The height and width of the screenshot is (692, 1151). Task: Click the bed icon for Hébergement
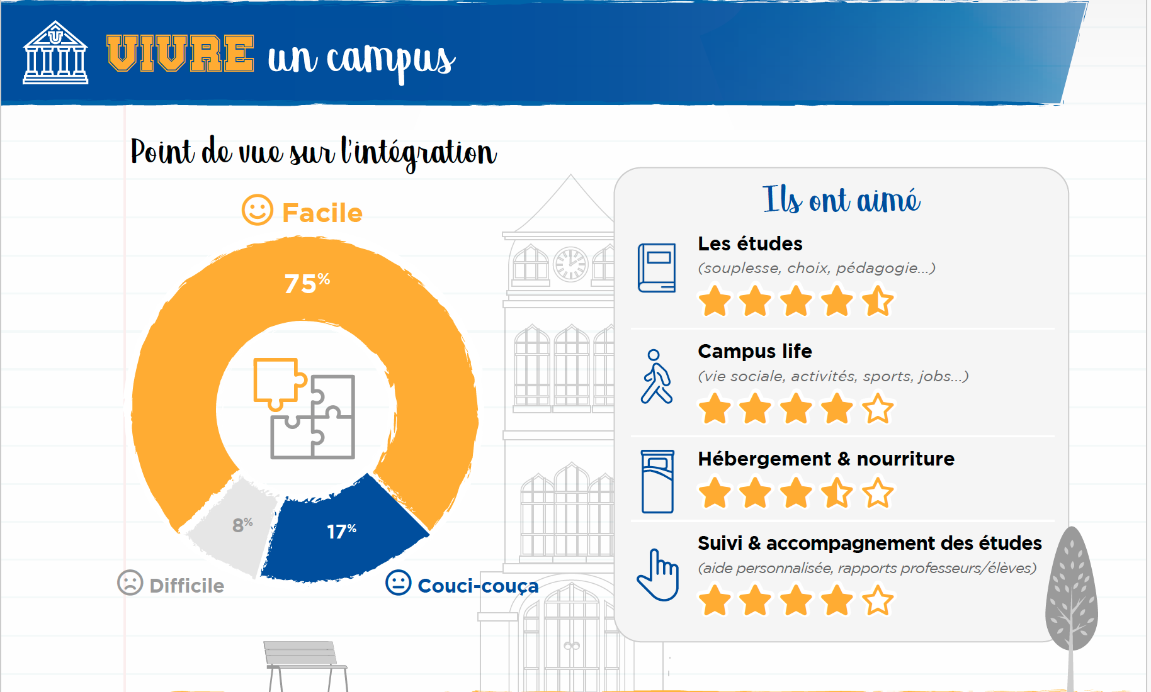click(657, 481)
